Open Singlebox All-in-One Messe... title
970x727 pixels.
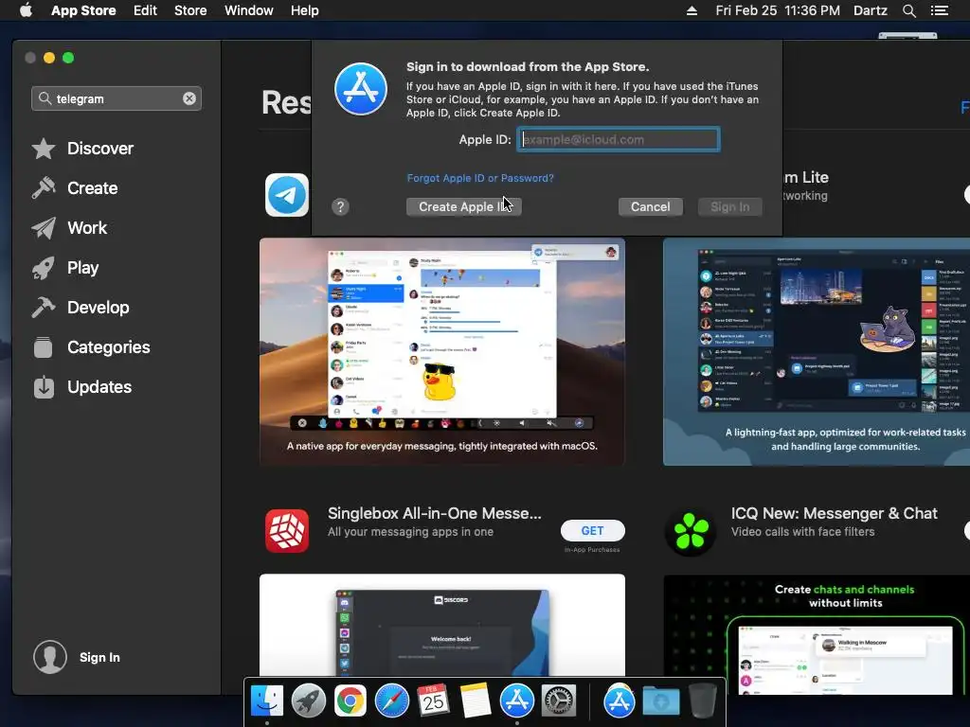click(x=434, y=513)
